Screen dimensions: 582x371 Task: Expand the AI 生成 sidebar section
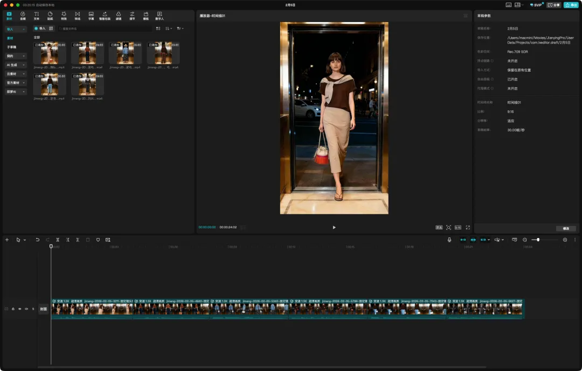[x=16, y=65]
